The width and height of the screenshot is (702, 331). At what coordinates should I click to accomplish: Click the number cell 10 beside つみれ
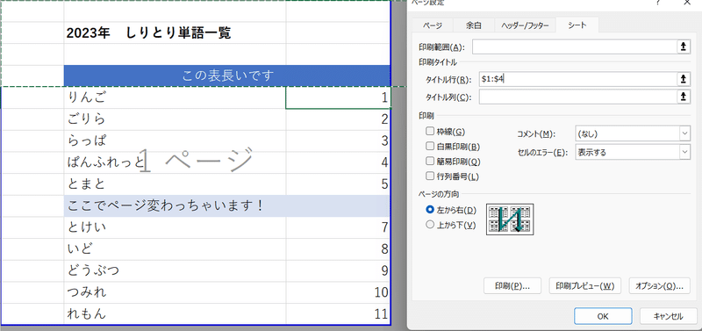[x=339, y=292]
